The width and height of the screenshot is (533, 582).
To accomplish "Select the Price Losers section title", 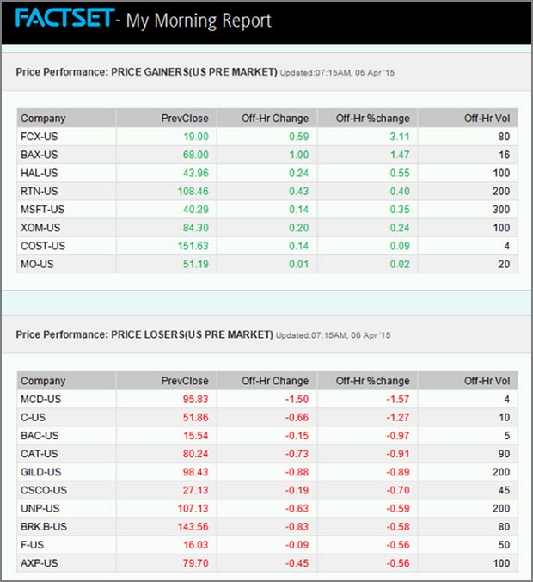I will click(144, 334).
